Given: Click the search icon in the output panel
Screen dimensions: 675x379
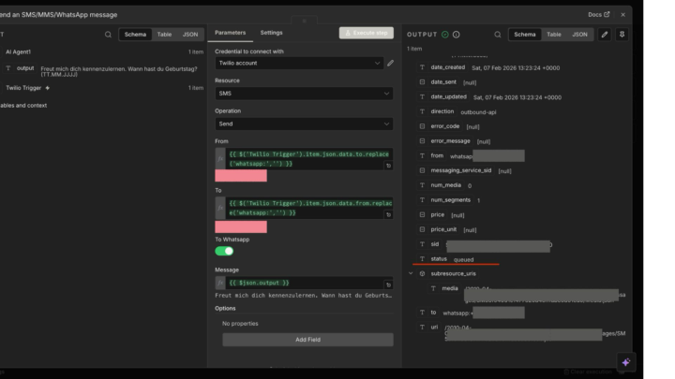Looking at the screenshot, I should coord(498,35).
